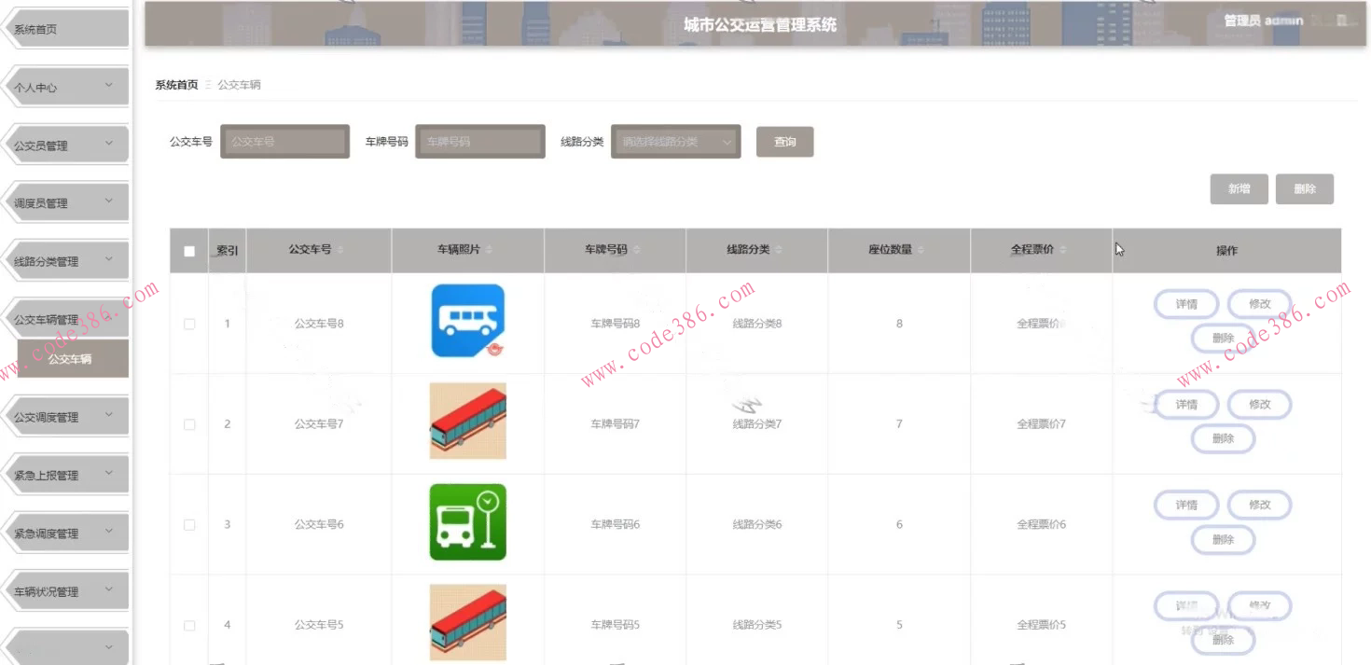View the red bus thumbnail for 公交车号7

[x=467, y=422]
